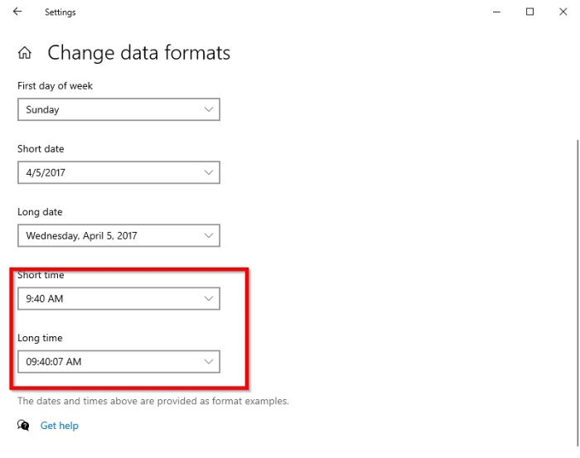Click the Settings title text
580x458 pixels.
point(60,12)
